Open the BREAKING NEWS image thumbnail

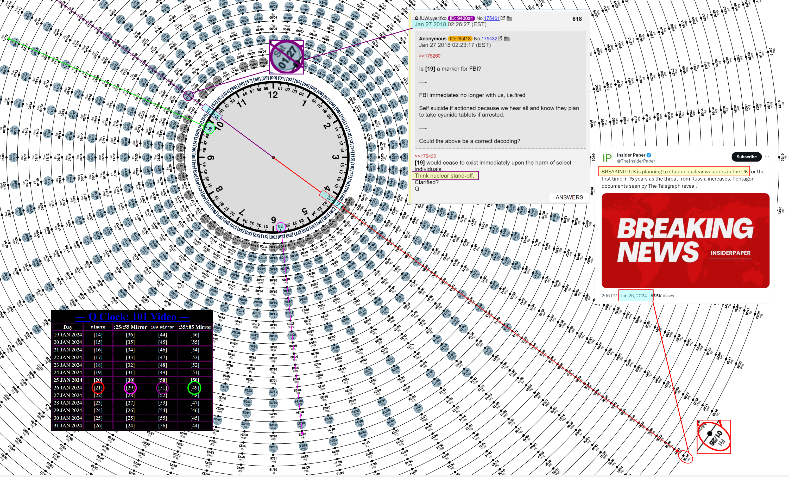(686, 240)
